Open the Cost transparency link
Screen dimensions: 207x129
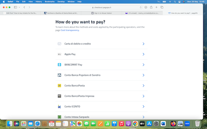(x=70, y=30)
